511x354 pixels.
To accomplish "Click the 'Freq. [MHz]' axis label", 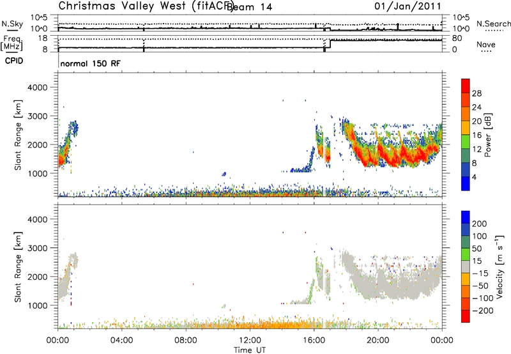I will [11, 43].
